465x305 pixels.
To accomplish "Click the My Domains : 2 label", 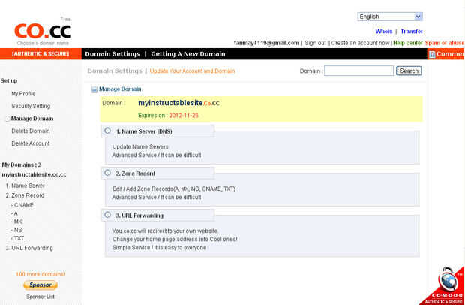I will pos(22,165).
